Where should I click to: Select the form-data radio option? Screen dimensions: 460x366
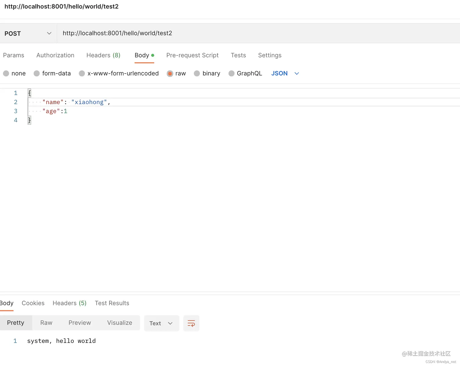pyautogui.click(x=37, y=73)
